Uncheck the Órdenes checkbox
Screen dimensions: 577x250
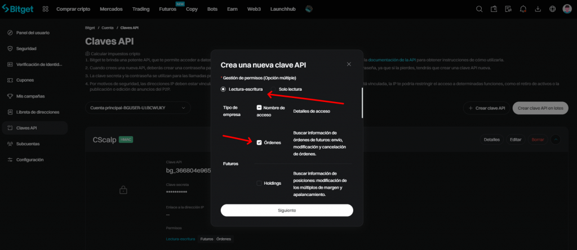click(x=259, y=142)
